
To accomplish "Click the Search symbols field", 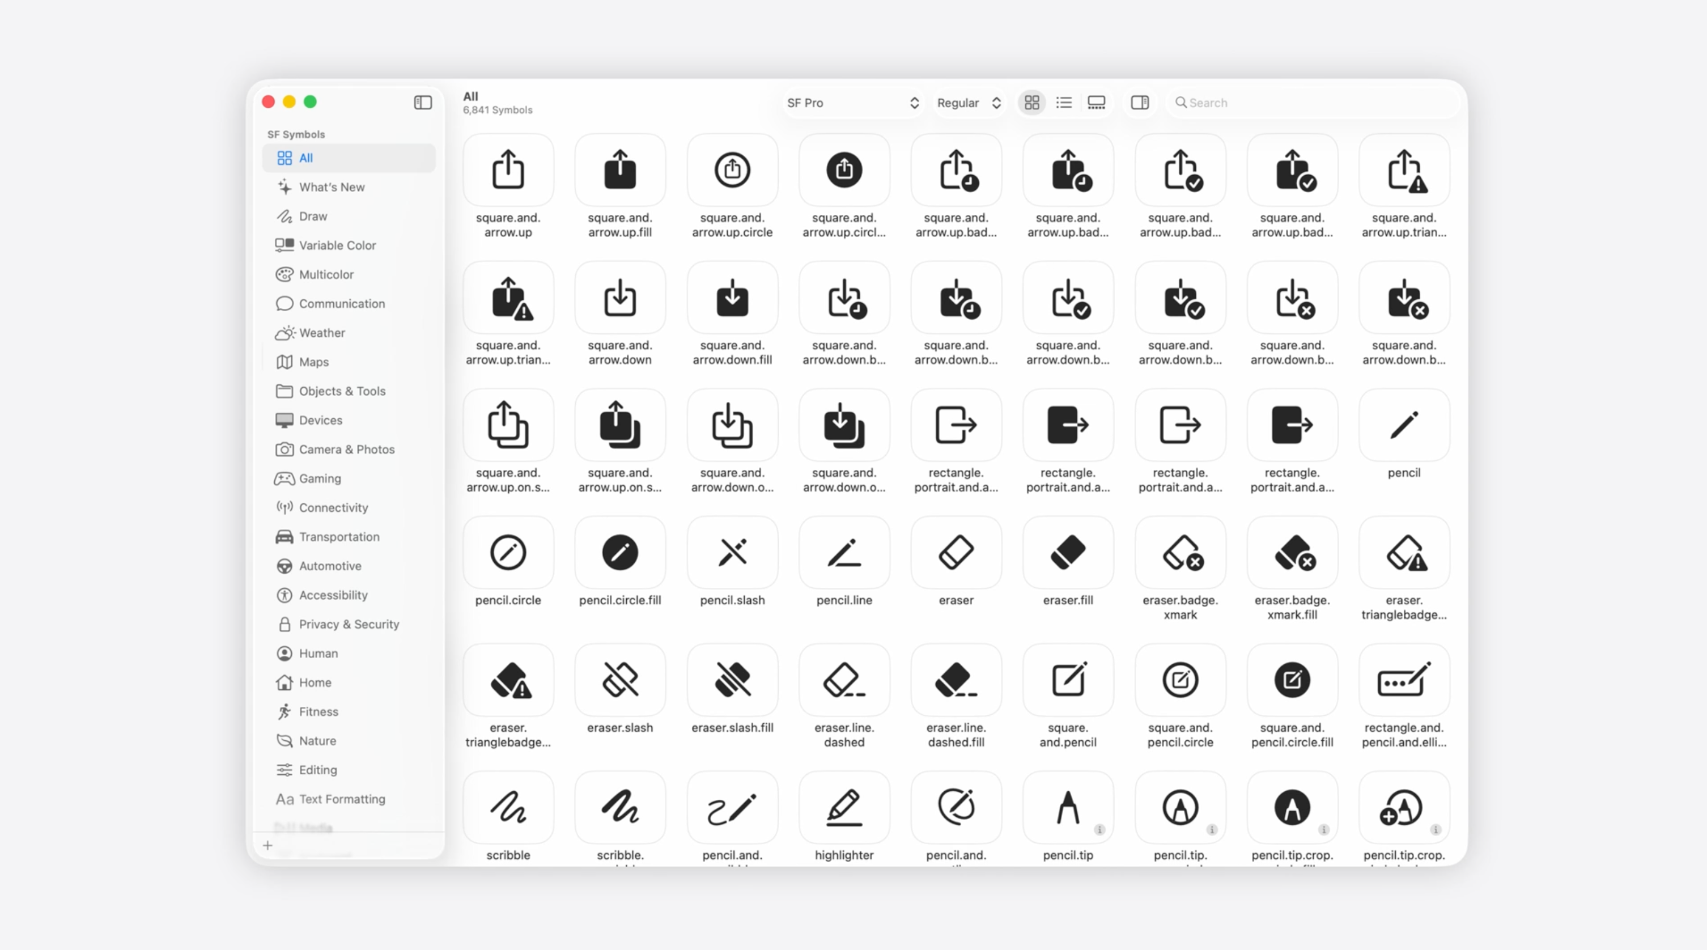I will click(x=1312, y=103).
